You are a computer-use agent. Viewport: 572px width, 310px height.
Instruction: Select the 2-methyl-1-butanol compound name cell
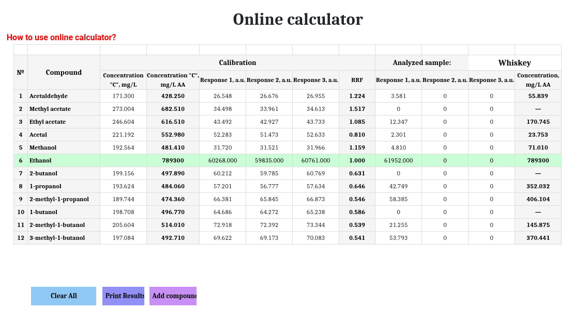tap(64, 225)
